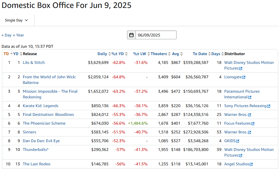279x169 pixels.
Task: Click external icon for Final Destination's Warner Bros.
Action: coord(249,115)
